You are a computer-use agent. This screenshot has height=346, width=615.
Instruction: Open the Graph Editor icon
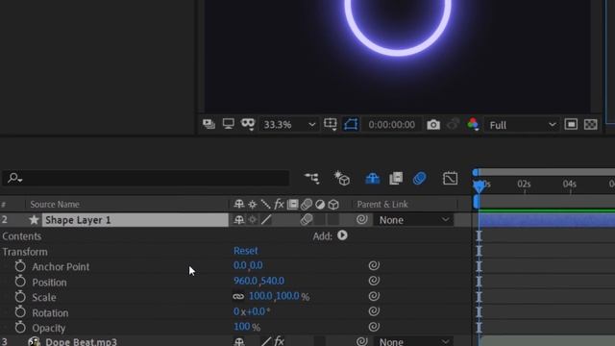point(450,178)
